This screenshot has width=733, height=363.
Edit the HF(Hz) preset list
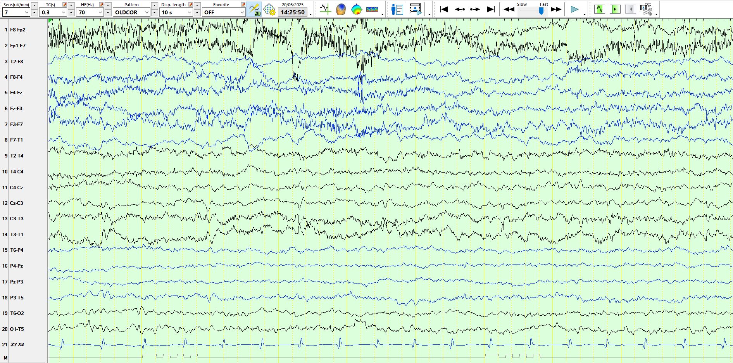point(101,5)
